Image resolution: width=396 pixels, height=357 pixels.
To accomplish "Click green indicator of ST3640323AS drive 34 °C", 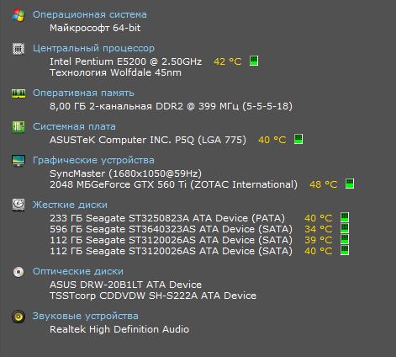I will [x=345, y=228].
